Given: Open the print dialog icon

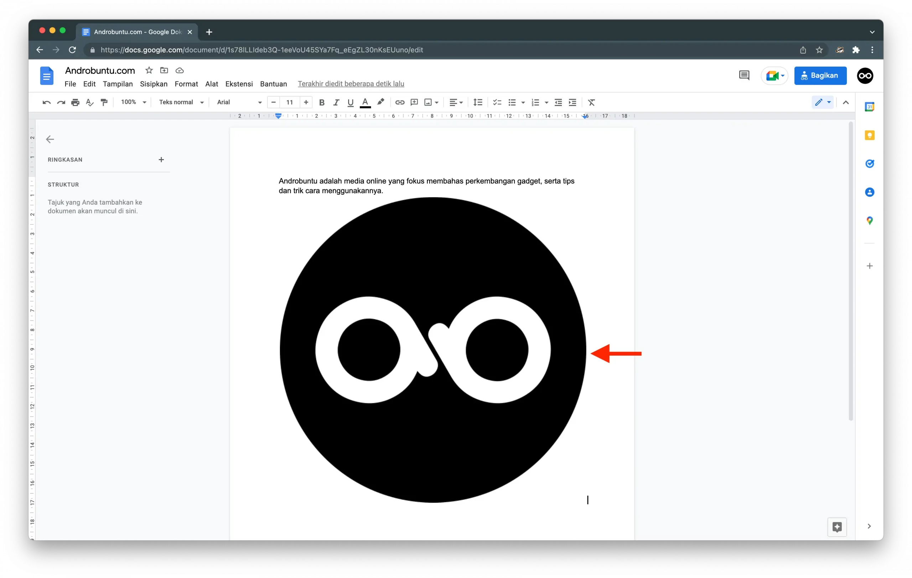Looking at the screenshot, I should click(76, 102).
